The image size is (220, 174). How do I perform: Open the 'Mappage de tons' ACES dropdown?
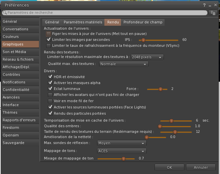click(x=122, y=151)
